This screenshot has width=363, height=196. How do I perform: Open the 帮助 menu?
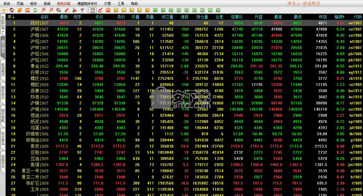click(x=134, y=4)
